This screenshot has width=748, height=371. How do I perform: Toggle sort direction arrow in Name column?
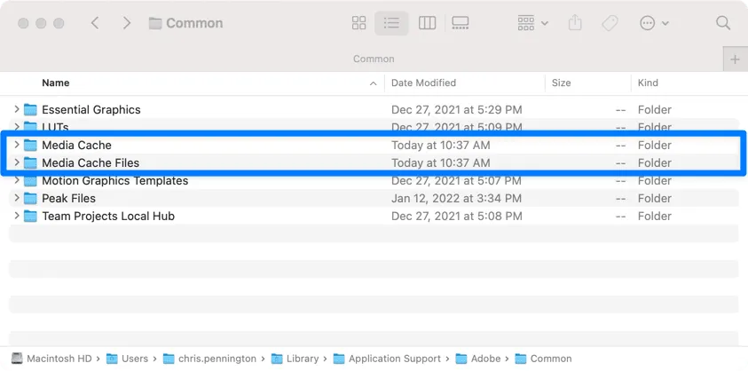coord(373,83)
